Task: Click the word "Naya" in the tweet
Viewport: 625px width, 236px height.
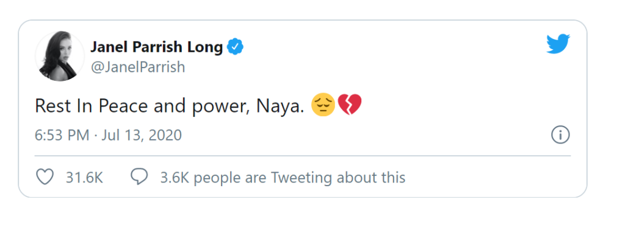Action: coord(280,107)
